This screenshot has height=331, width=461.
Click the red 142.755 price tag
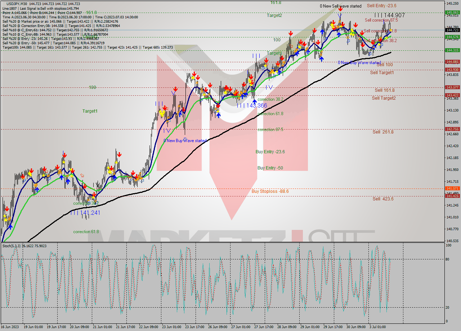point(452,129)
